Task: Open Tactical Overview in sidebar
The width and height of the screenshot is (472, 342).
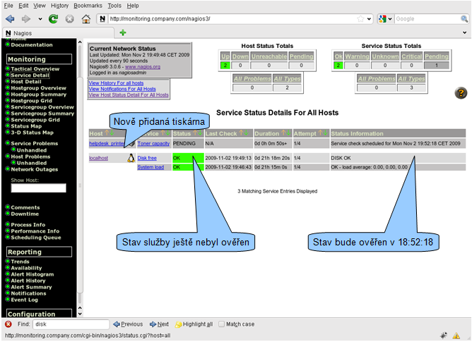Action: 35,69
